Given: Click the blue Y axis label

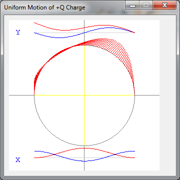Looking at the screenshot, I should (x=18, y=32).
